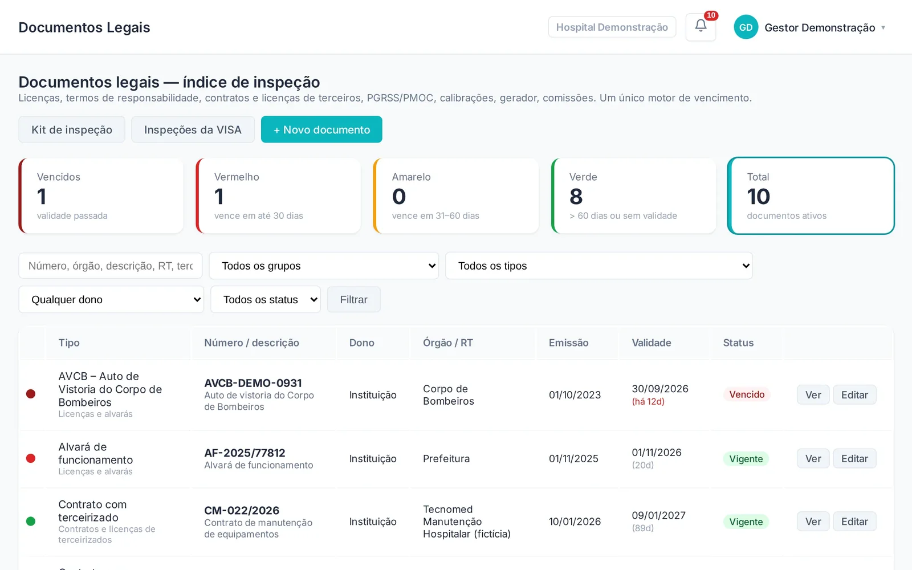Image resolution: width=912 pixels, height=570 pixels.
Task: Open the Todos os tipos dropdown
Action: tap(599, 266)
